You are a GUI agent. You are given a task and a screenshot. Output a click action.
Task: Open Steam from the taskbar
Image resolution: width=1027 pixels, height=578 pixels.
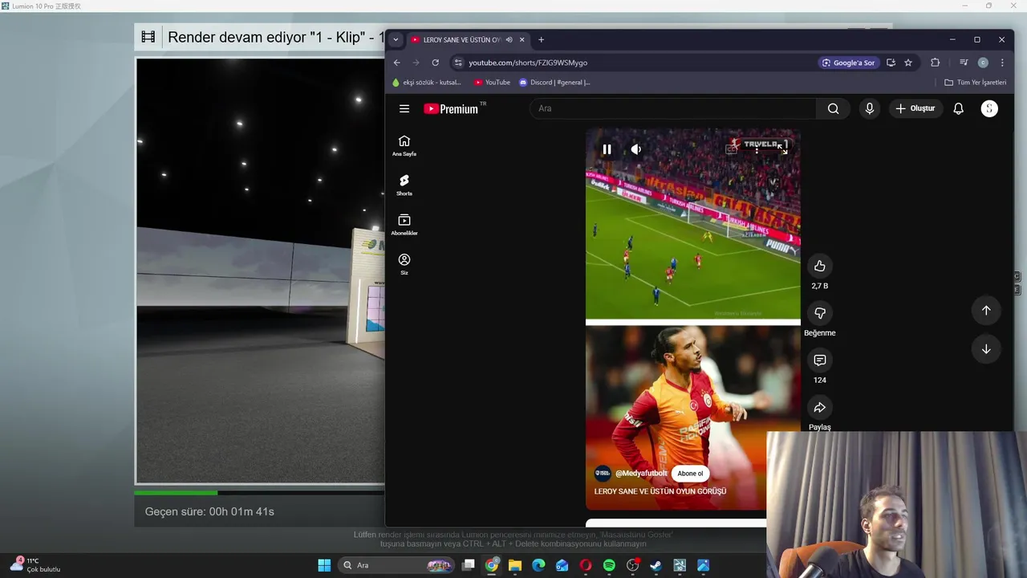pos(656,565)
